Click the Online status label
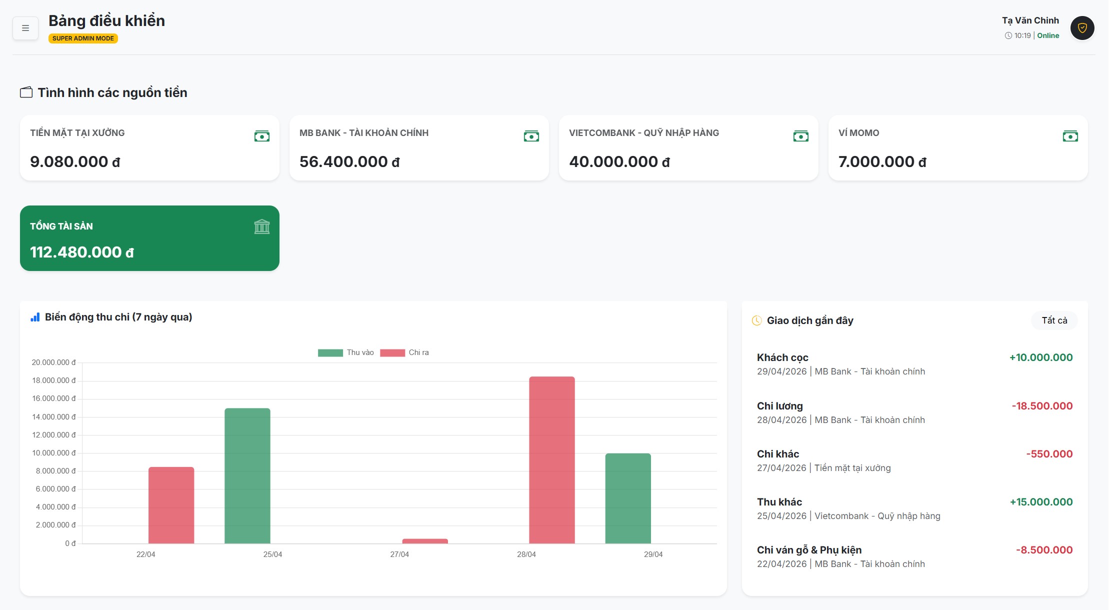1109x610 pixels. (1048, 35)
